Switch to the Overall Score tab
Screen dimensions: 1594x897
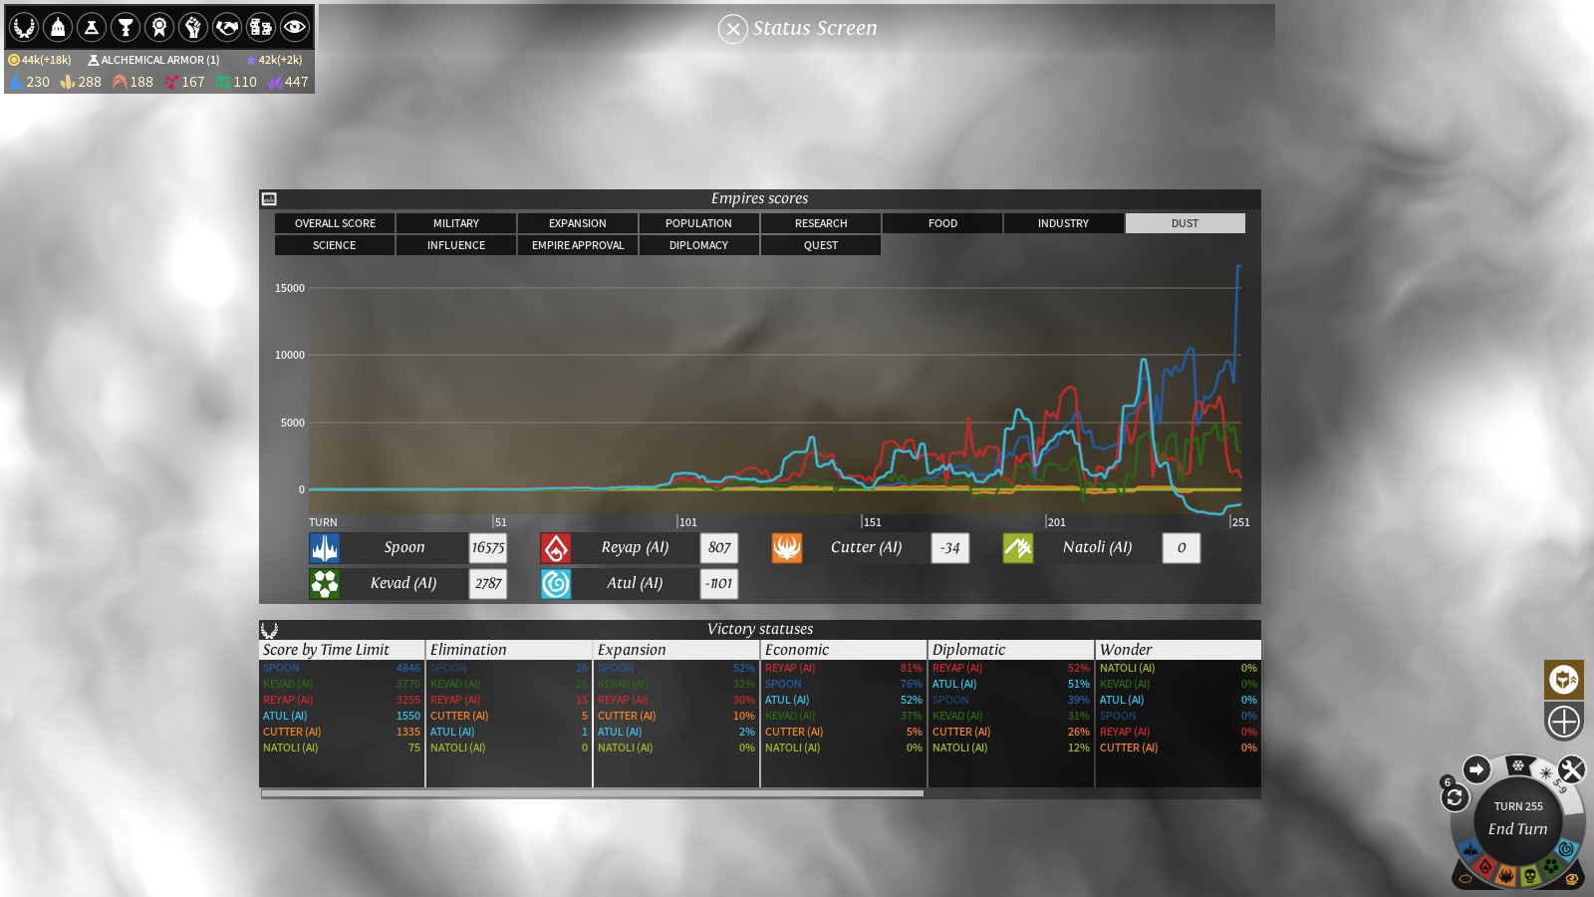tap(335, 223)
